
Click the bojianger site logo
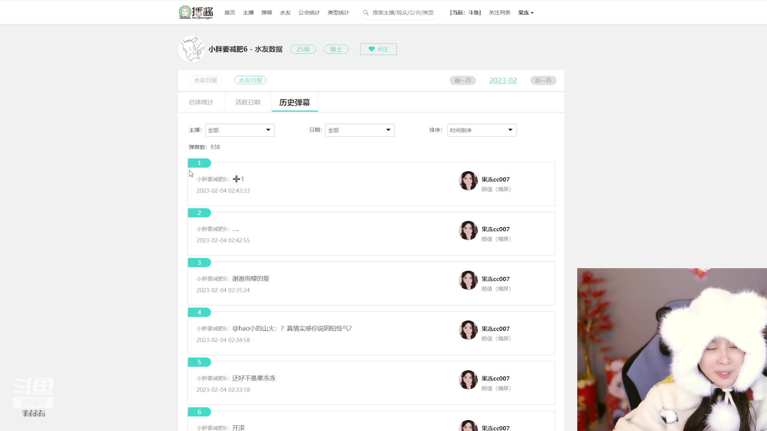coord(196,12)
